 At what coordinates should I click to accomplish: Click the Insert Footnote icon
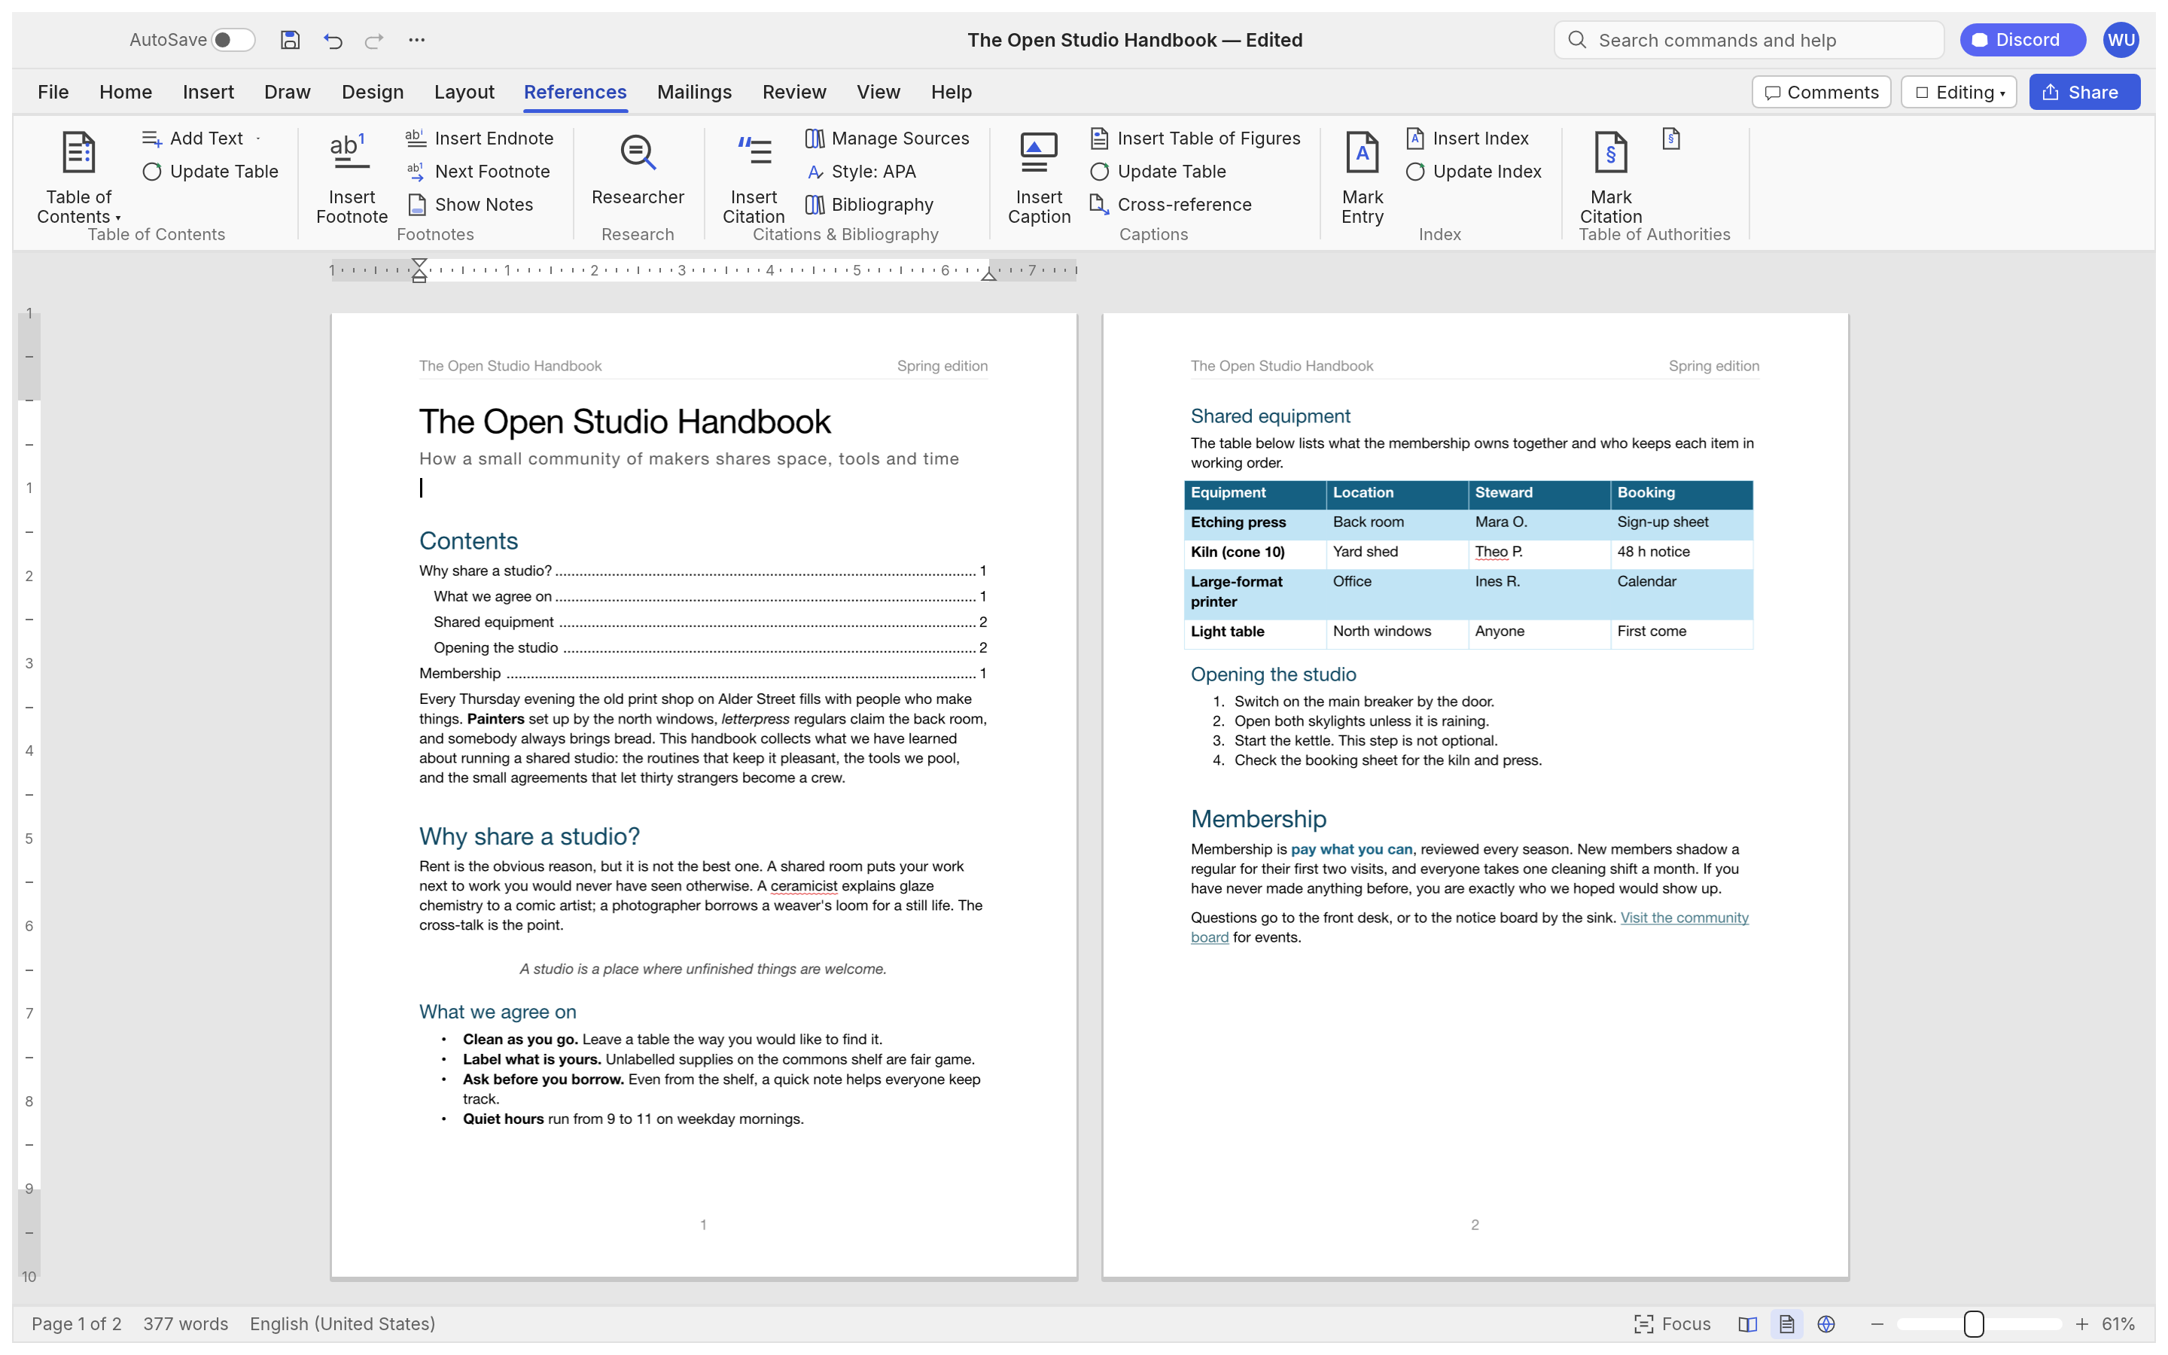(350, 152)
